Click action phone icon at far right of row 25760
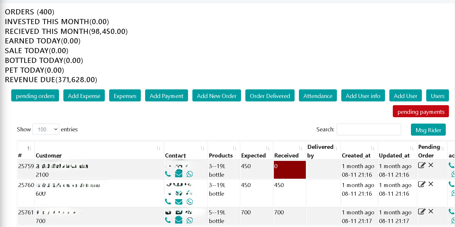 (452, 184)
